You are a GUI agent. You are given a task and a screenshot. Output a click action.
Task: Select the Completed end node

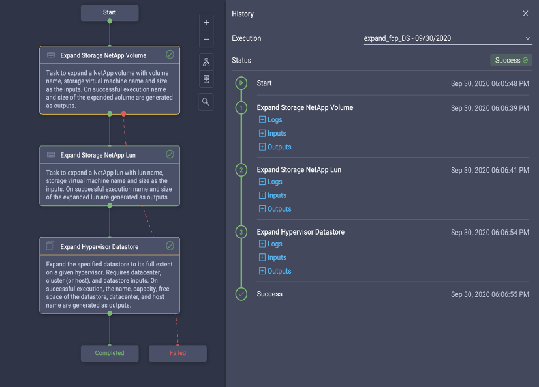pos(109,353)
